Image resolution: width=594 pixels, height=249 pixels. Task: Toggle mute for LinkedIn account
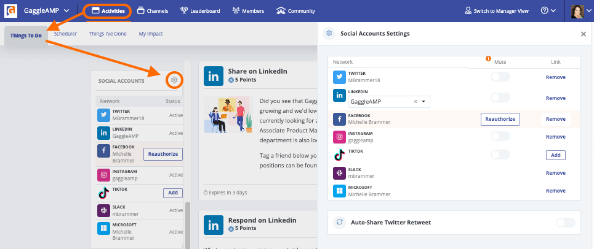[x=500, y=98]
